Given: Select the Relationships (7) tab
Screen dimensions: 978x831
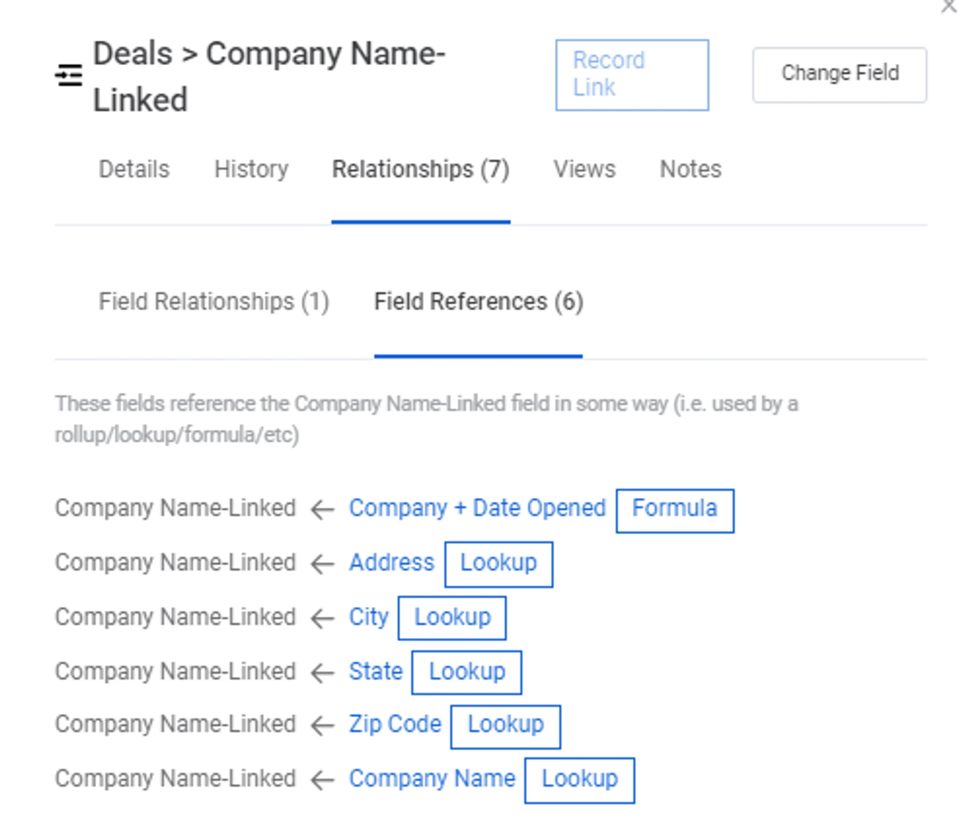Looking at the screenshot, I should (x=420, y=169).
